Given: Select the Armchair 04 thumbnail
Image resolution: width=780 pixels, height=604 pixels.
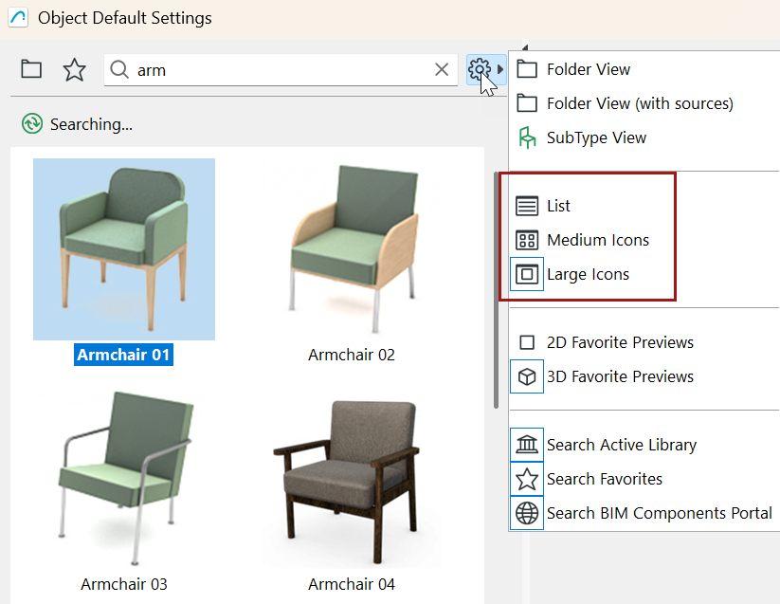Looking at the screenshot, I should (x=352, y=479).
